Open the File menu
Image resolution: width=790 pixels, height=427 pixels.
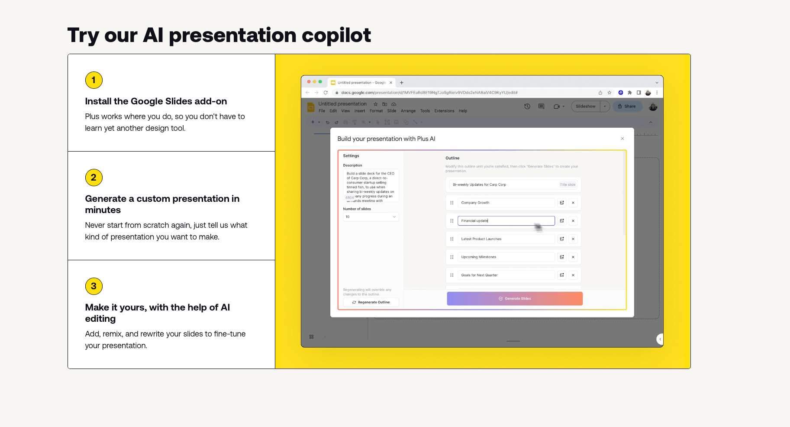click(x=322, y=111)
